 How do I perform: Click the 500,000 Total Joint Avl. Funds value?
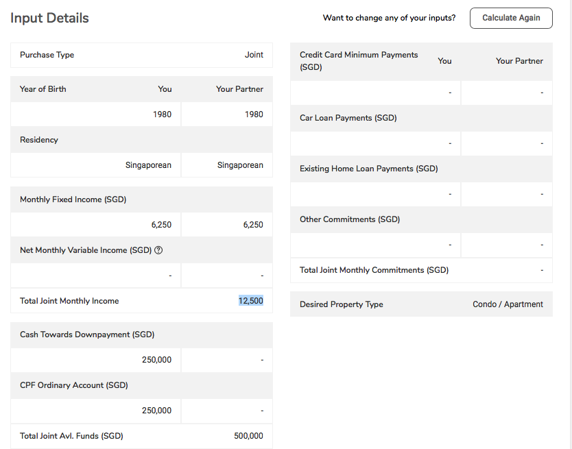pos(248,436)
